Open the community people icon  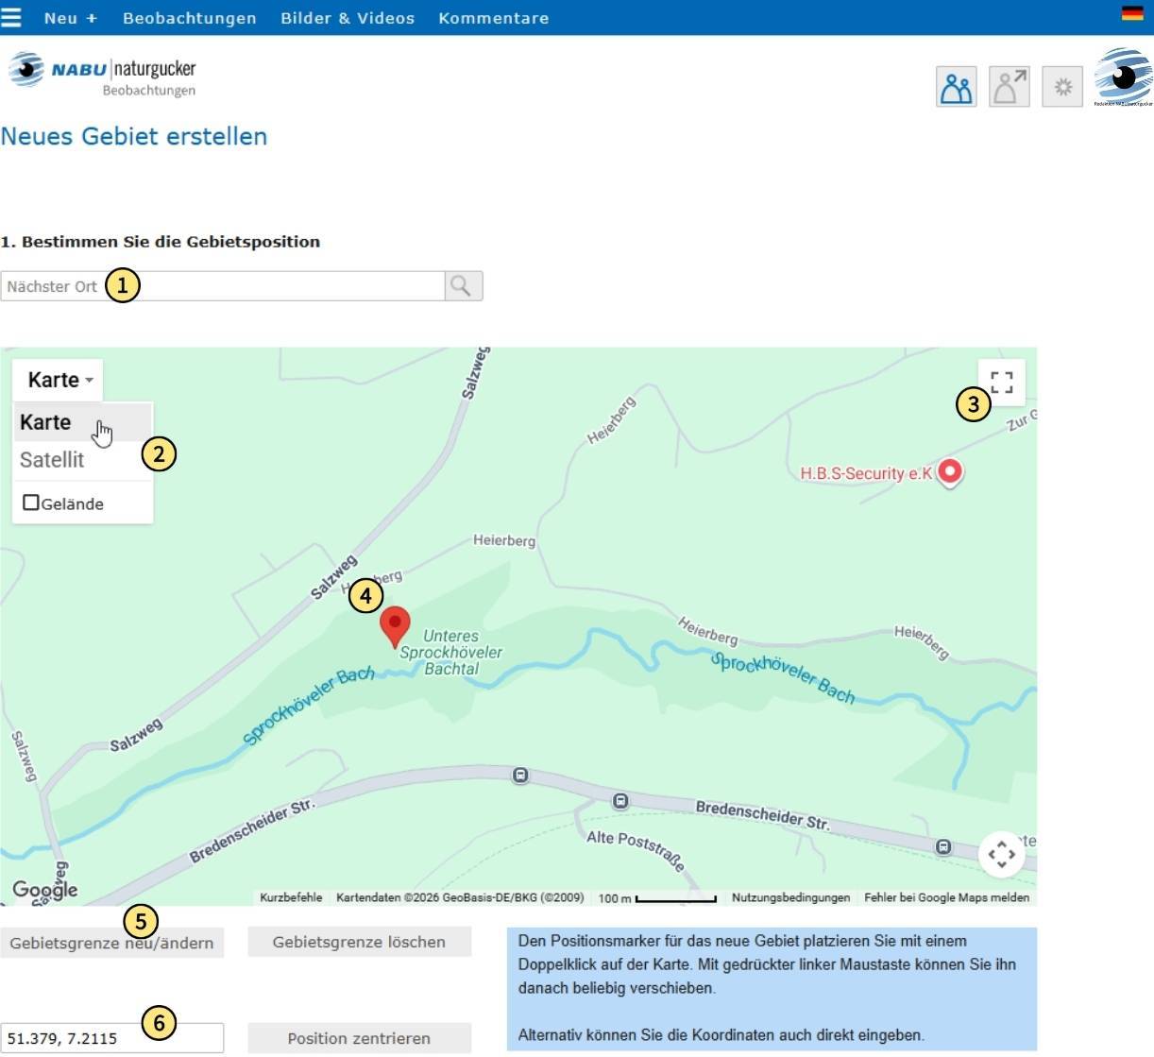click(956, 87)
